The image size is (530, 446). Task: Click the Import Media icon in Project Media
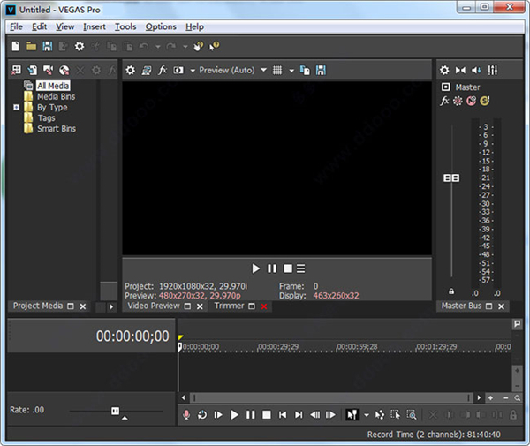pyautogui.click(x=32, y=70)
